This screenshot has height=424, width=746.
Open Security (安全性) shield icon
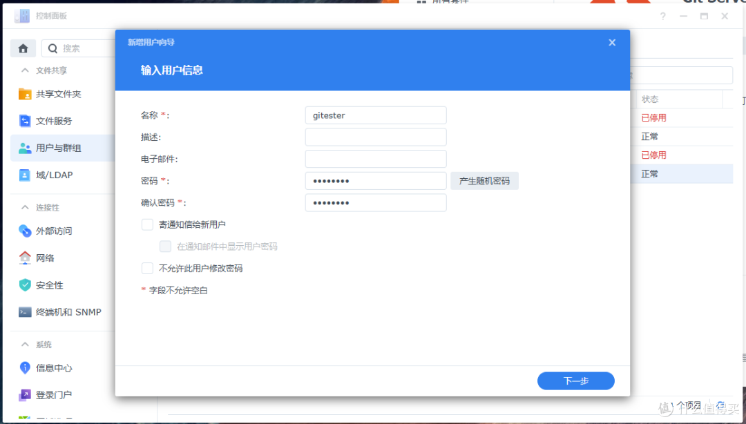coord(25,285)
